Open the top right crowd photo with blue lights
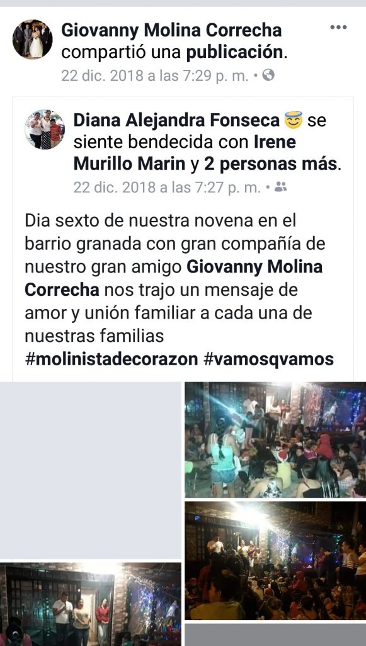Viewport: 366px width, 646px height. click(275, 440)
